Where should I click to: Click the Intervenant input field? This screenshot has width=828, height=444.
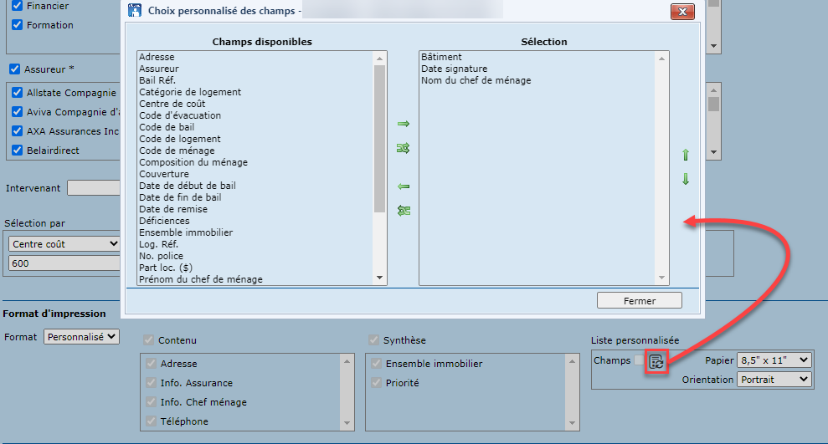pos(94,188)
